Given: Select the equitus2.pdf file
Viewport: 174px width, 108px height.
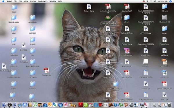Looking at the screenshot, I should (x=127, y=7).
